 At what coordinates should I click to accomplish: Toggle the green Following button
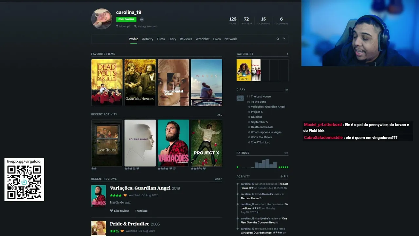pos(126,19)
